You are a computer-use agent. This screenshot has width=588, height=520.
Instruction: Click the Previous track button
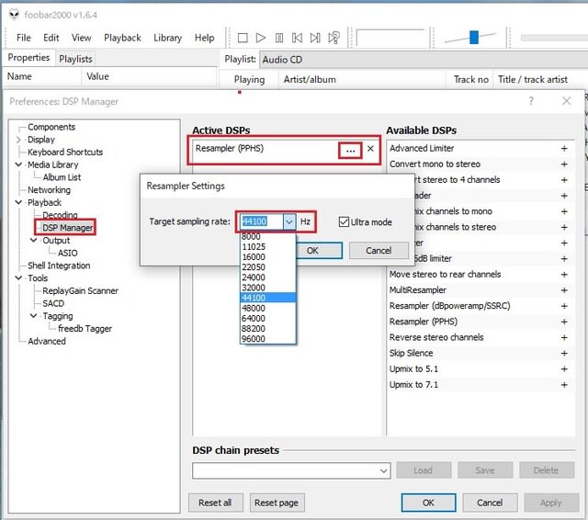[297, 38]
